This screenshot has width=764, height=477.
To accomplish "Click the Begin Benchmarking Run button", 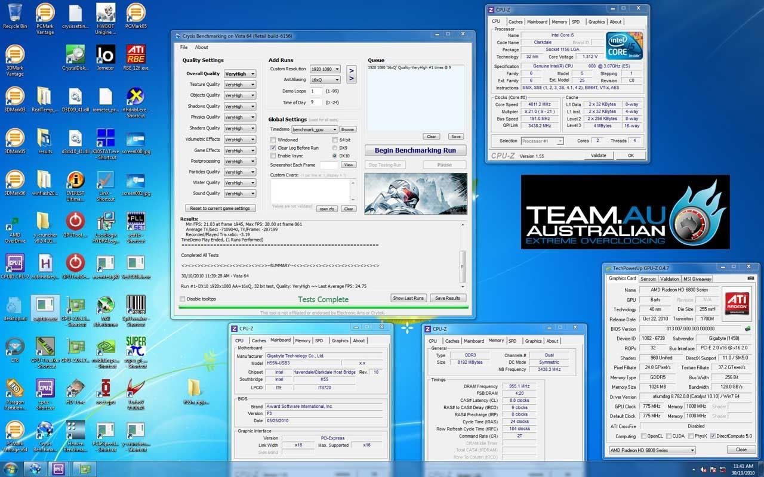I will tap(415, 150).
